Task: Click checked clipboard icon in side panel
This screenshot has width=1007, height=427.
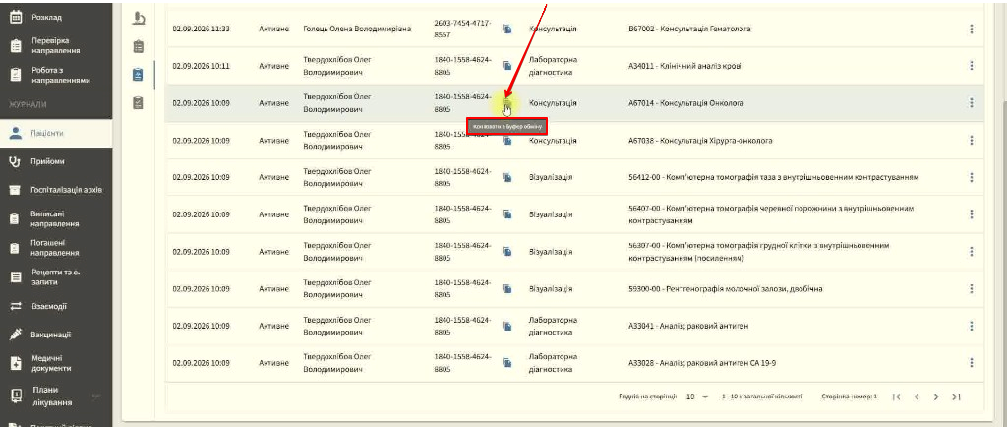Action: pyautogui.click(x=138, y=102)
